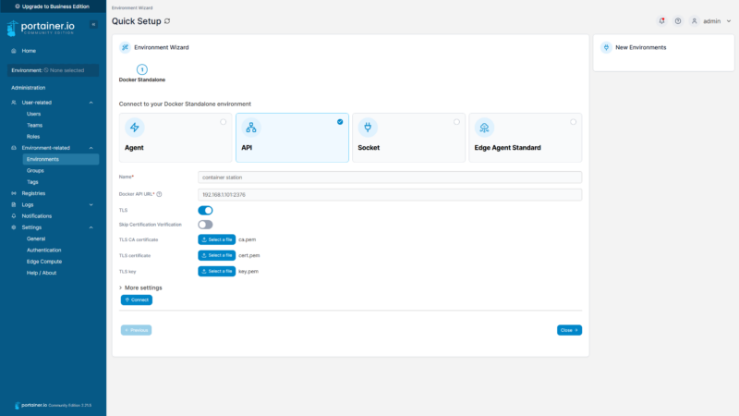Open the help question mark icon

[678, 20]
